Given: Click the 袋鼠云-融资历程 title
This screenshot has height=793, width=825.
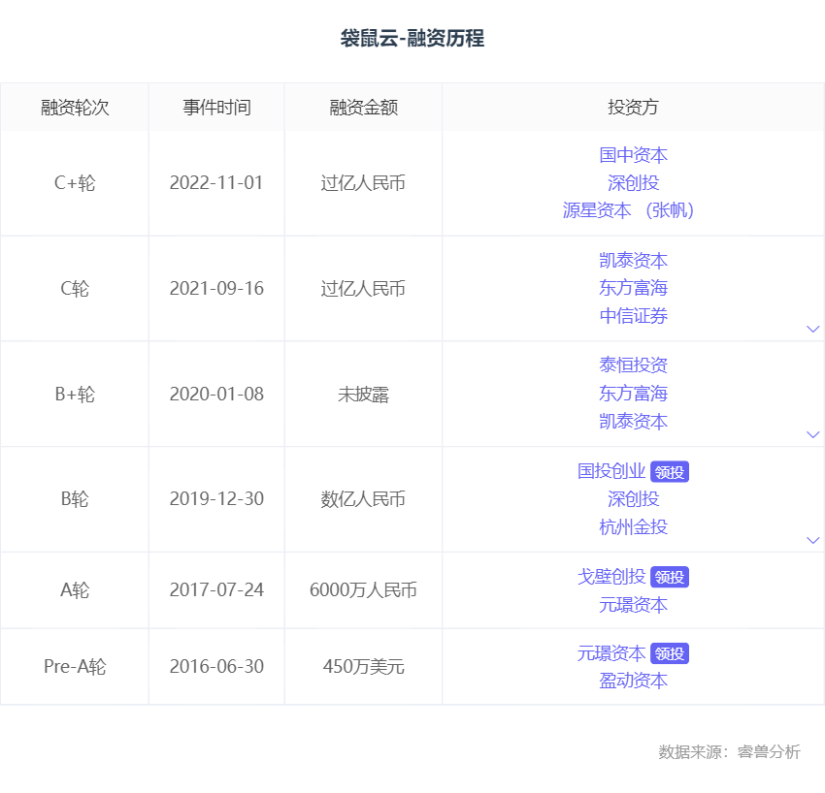Looking at the screenshot, I should click(412, 39).
